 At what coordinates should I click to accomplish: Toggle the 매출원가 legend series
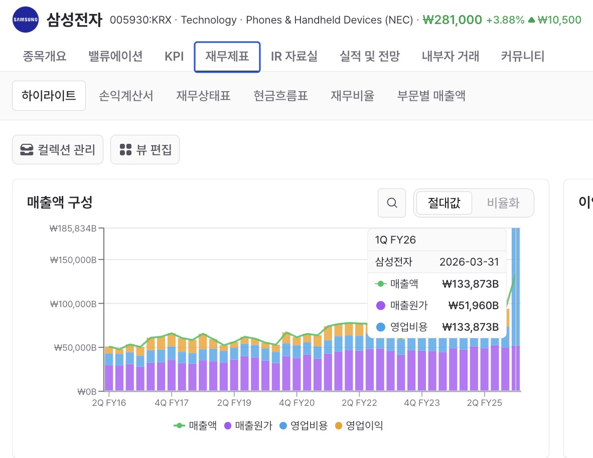[248, 425]
